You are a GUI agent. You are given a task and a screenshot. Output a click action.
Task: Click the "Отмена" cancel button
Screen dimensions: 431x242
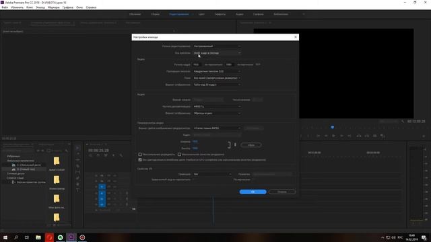click(x=282, y=192)
